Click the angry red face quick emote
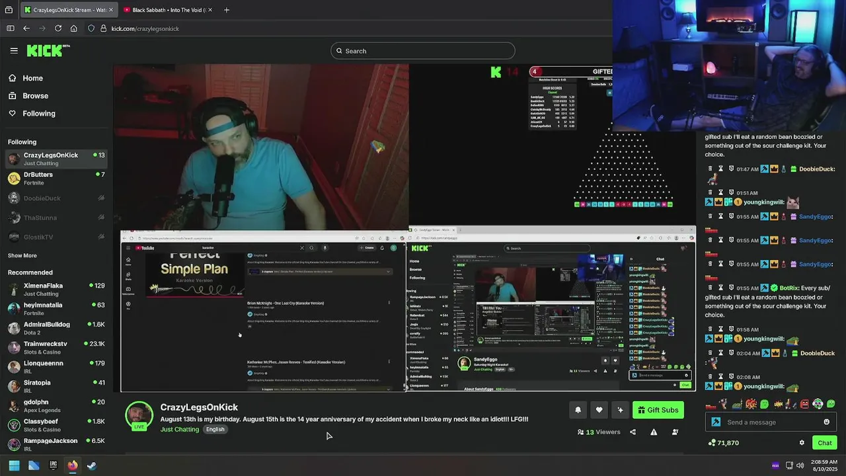Image resolution: width=846 pixels, height=476 pixels. (804, 404)
